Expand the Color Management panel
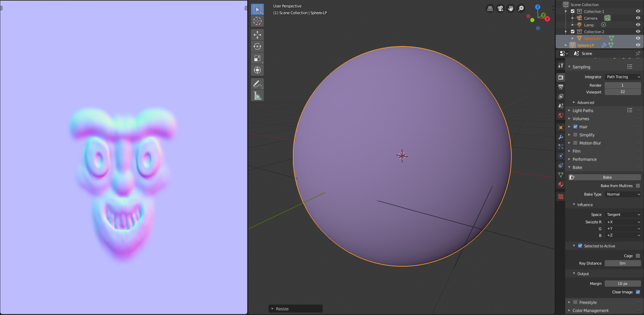Viewport: 644px width, 315px height. pos(590,311)
